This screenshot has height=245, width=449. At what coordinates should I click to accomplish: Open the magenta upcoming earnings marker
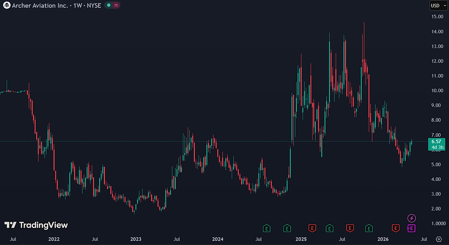pyautogui.click(x=411, y=228)
